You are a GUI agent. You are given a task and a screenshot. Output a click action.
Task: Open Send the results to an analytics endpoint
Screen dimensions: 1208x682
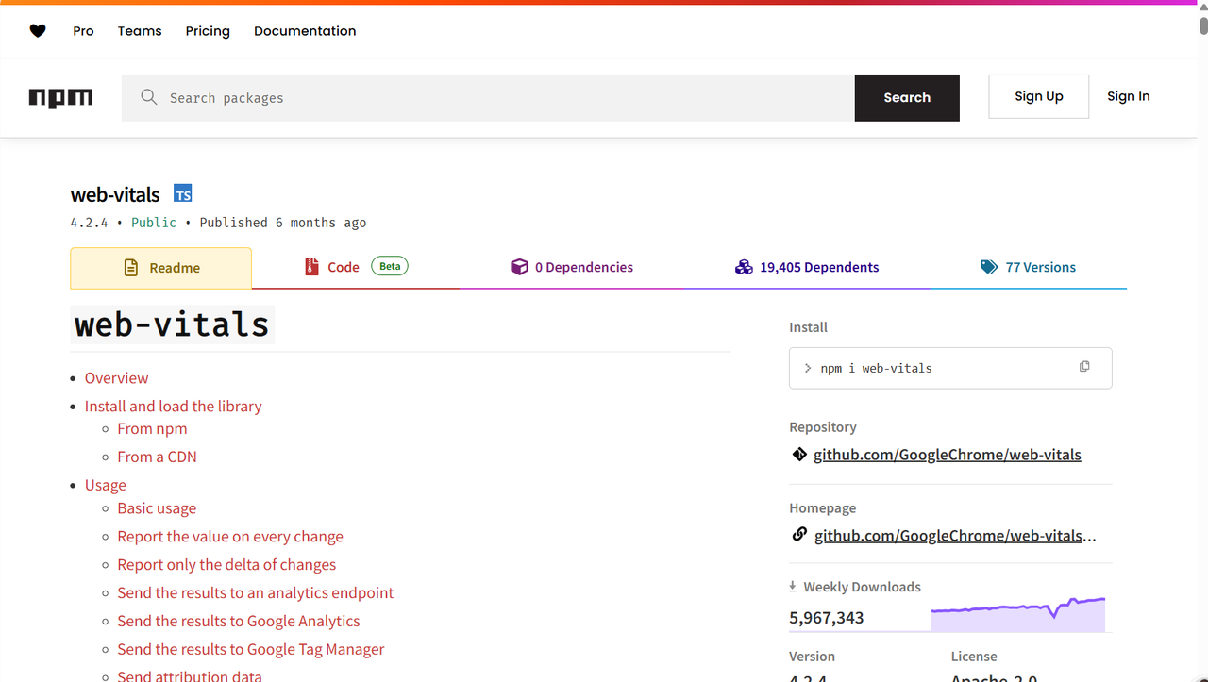point(256,592)
